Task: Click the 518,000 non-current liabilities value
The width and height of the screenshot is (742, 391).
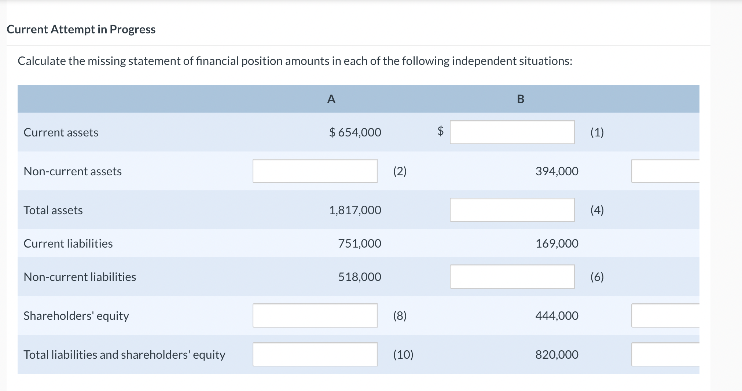Action: point(360,277)
